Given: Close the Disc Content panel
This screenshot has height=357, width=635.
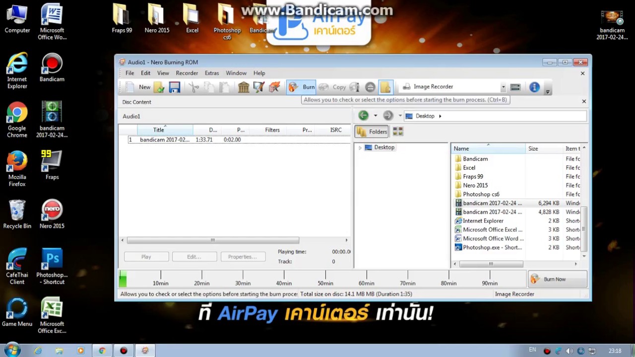Looking at the screenshot, I should tap(584, 102).
